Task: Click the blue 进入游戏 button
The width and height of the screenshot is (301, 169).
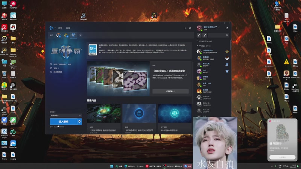Action: (63, 122)
